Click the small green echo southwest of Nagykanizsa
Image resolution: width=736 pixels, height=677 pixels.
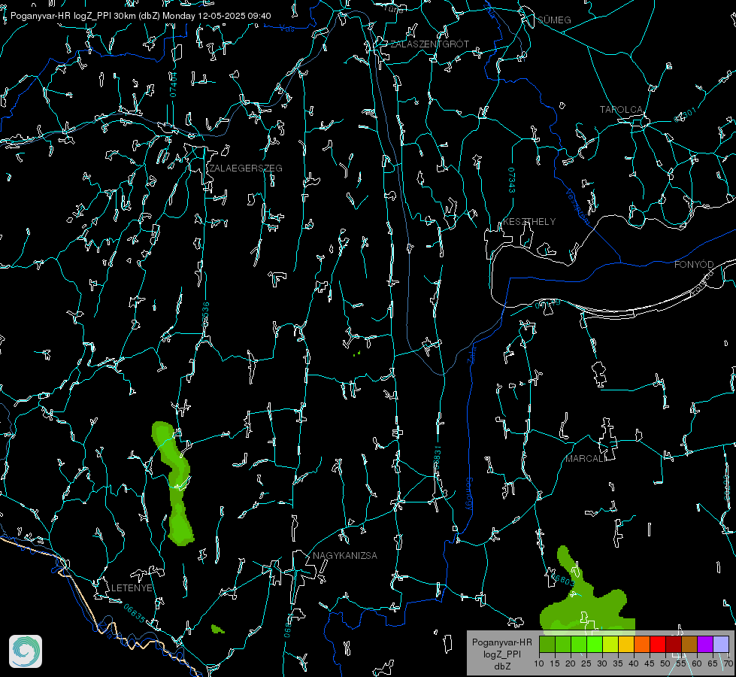pyautogui.click(x=217, y=629)
